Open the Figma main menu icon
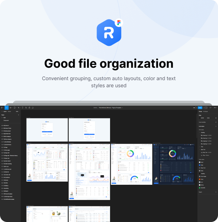Image resolution: width=218 pixels, height=222 pixels. 2,107
